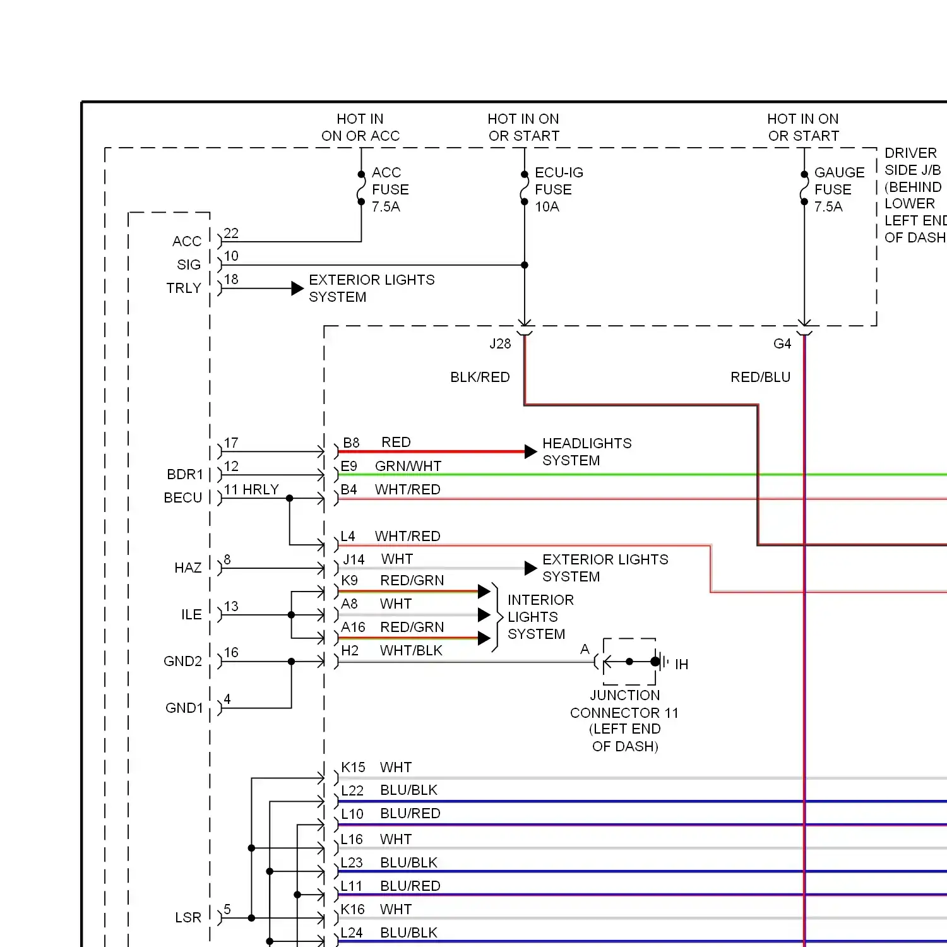
Task: Select the TRLY terminal label
Action: (184, 288)
